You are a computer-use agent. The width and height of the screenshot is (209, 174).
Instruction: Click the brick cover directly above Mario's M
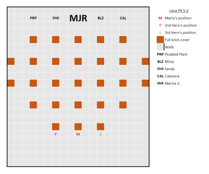pyautogui.click(x=78, y=127)
